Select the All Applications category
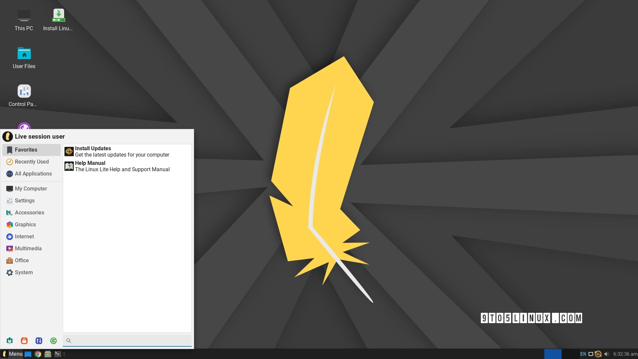This screenshot has width=638, height=359. (33, 174)
